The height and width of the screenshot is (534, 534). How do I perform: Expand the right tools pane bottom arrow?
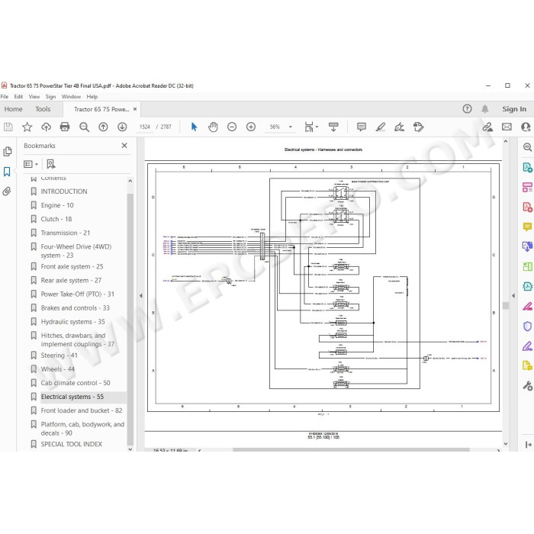click(528, 445)
